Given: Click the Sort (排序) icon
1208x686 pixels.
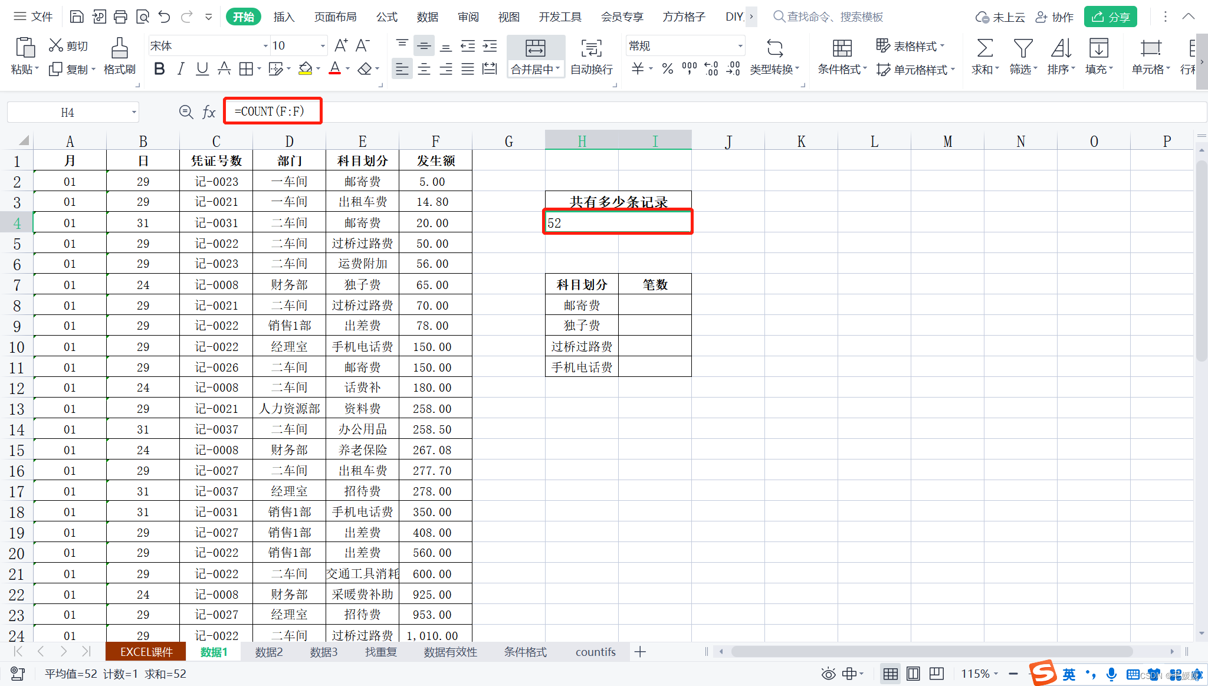Looking at the screenshot, I should (x=1061, y=48).
